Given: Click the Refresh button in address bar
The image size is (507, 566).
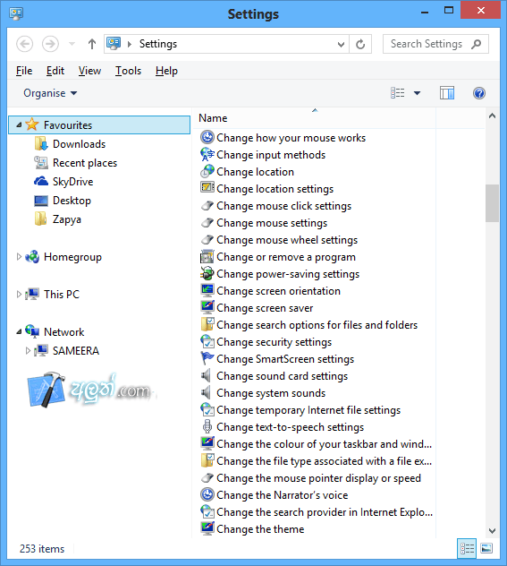Looking at the screenshot, I should tap(360, 44).
